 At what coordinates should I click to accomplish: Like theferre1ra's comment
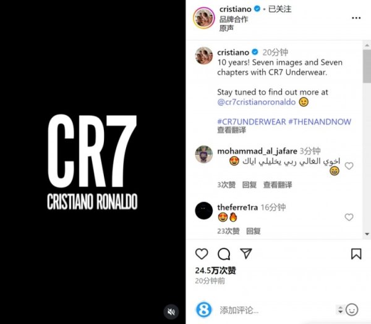point(349,217)
